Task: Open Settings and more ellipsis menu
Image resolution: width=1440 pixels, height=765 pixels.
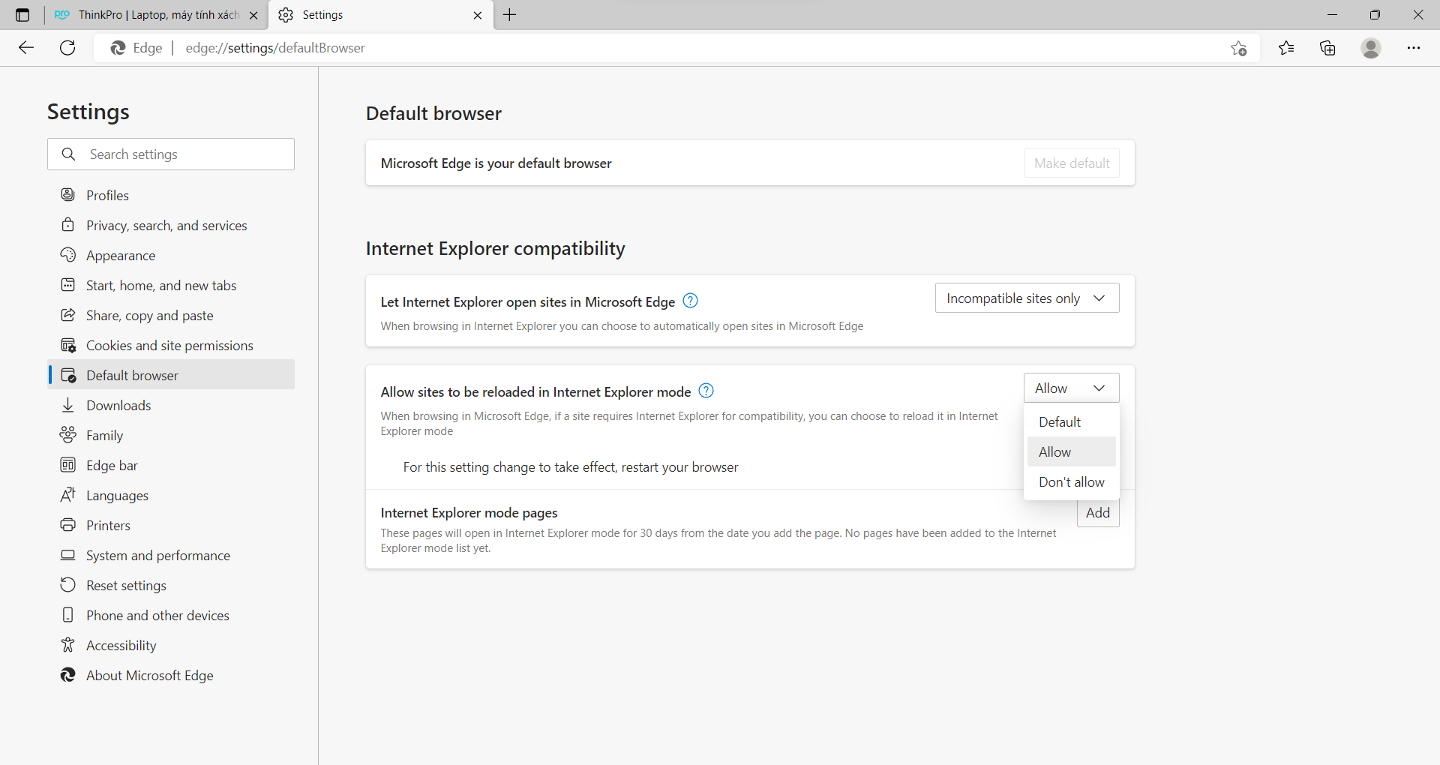Action: (1414, 48)
